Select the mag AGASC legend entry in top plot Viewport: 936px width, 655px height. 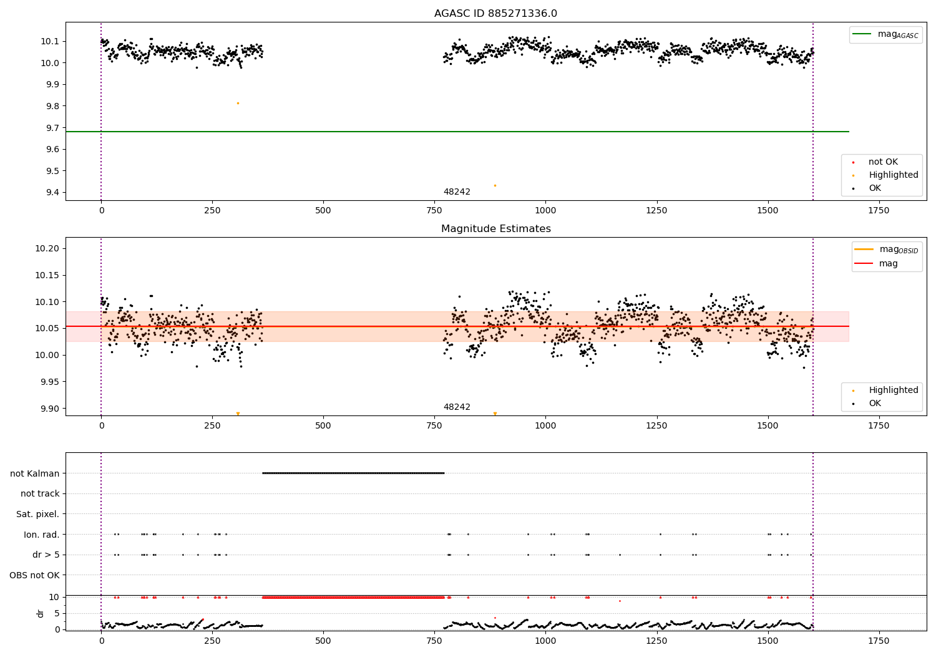tap(885, 34)
